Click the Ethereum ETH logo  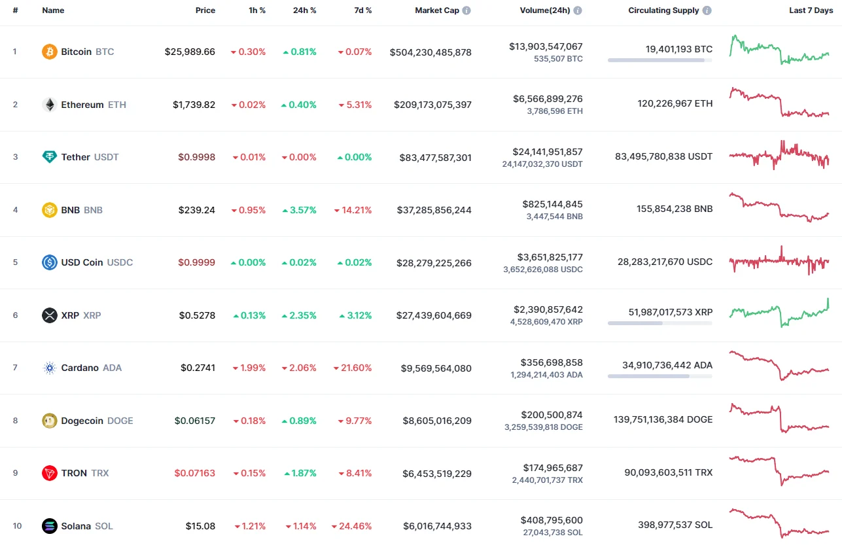49,104
